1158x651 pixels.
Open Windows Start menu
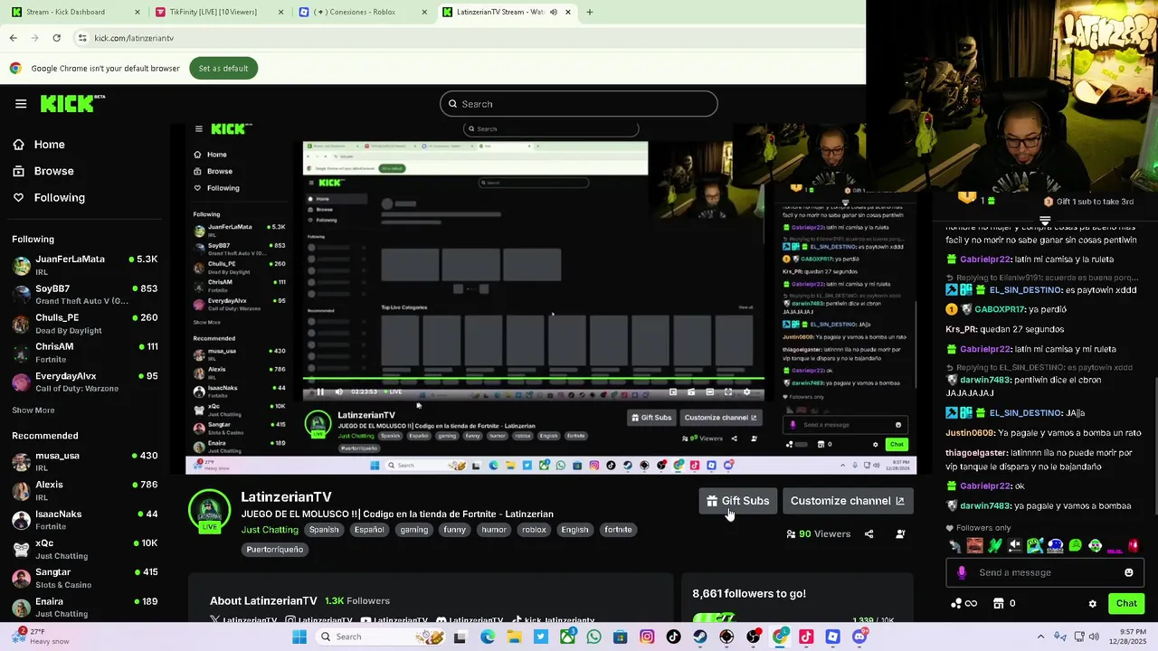pos(299,637)
